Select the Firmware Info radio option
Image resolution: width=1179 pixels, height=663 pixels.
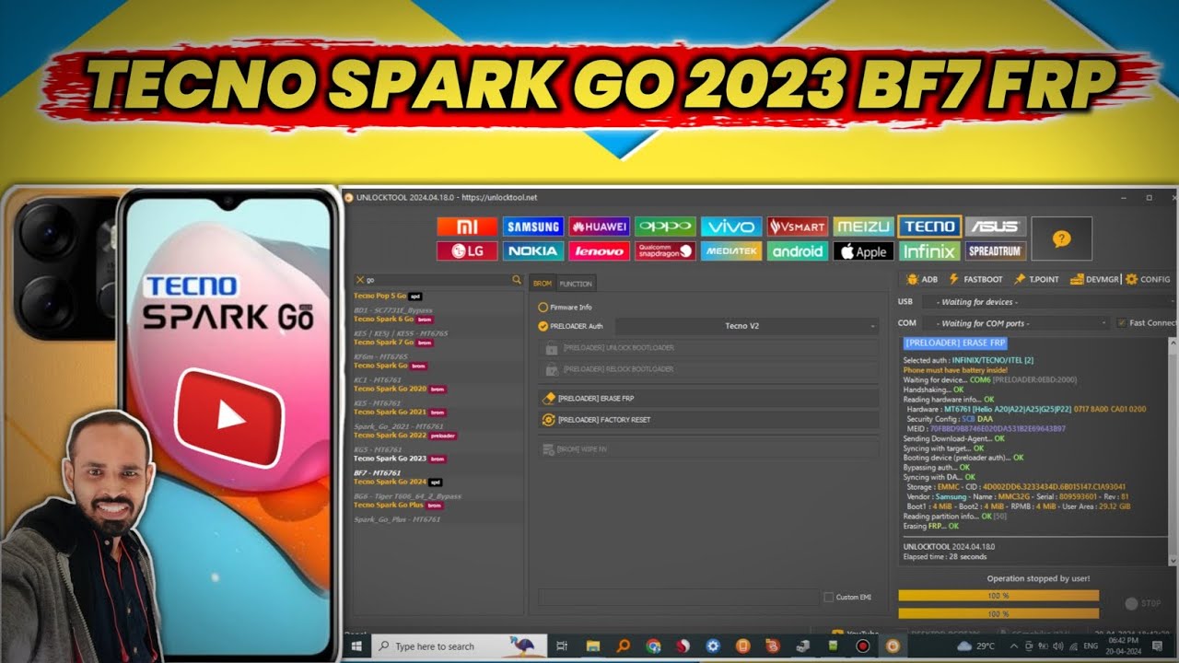coord(543,307)
